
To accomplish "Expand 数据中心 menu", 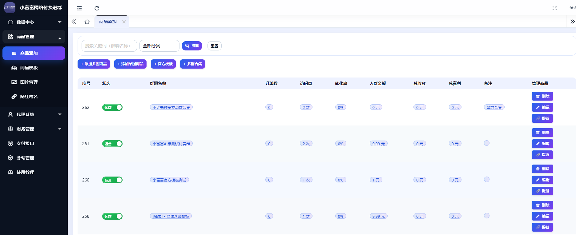I will pyautogui.click(x=34, y=22).
